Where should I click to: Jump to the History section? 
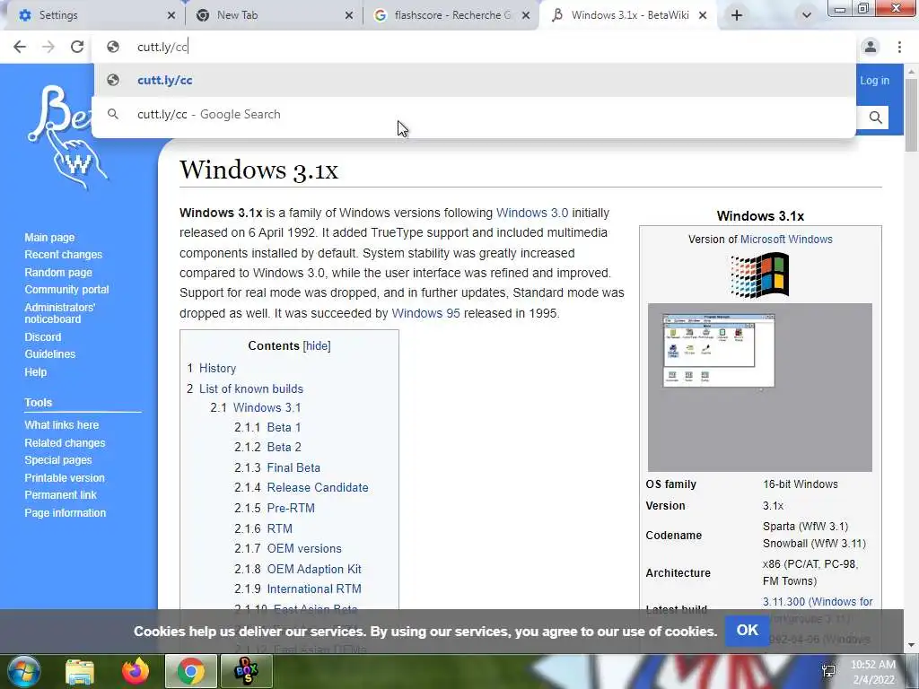click(217, 368)
